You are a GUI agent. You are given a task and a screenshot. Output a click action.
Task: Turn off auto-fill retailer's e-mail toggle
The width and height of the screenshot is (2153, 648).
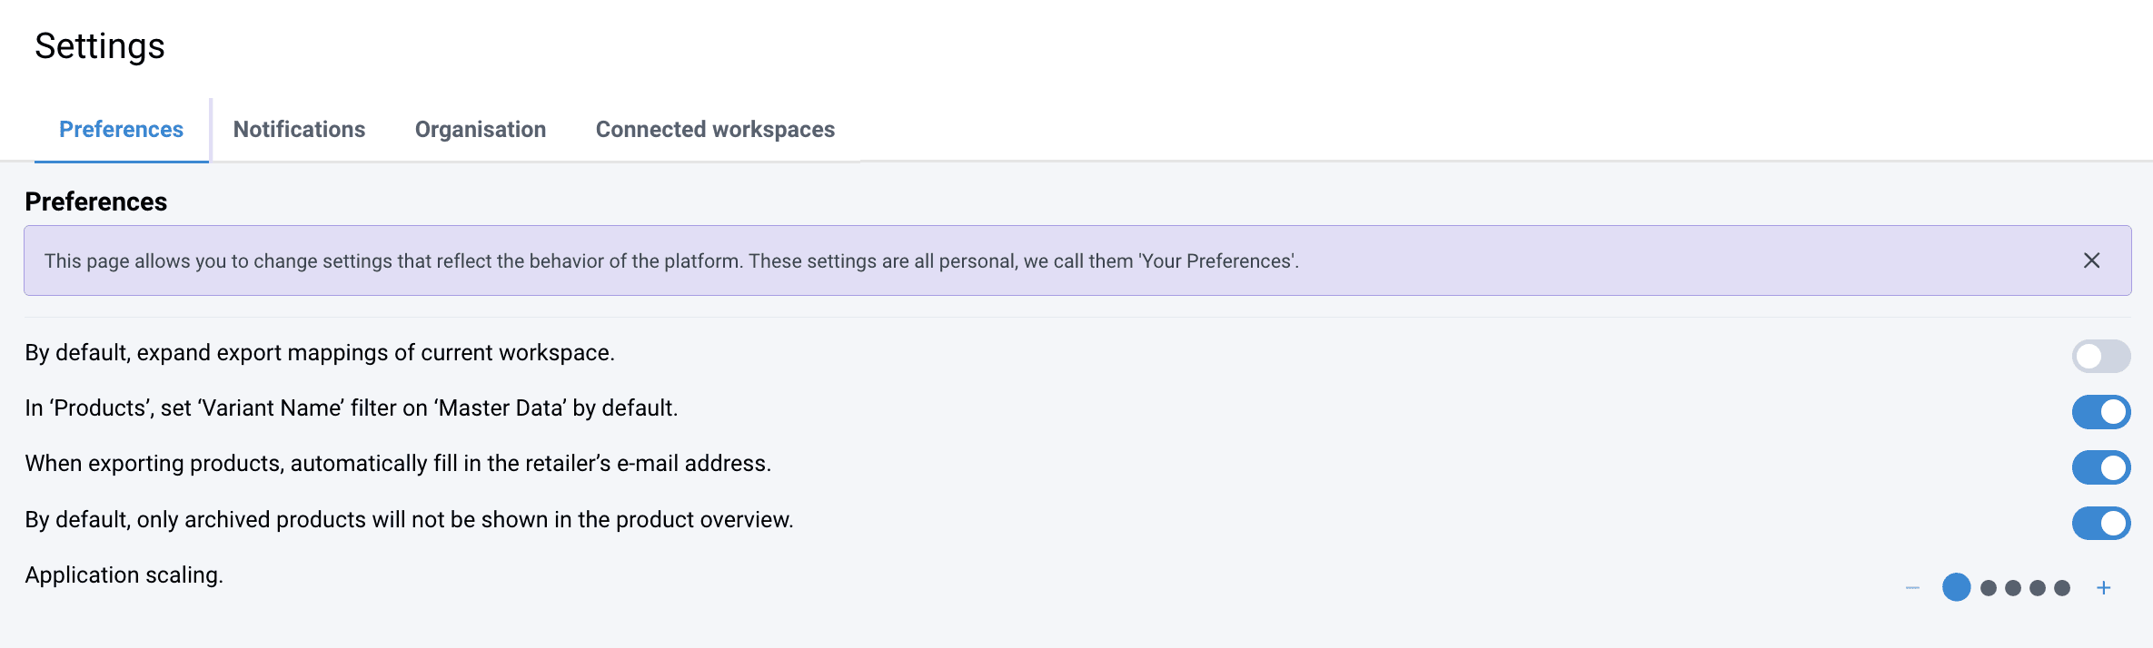pos(2100,467)
